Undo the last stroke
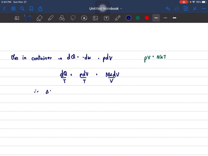The width and height of the screenshot is (208, 156). 168,9
